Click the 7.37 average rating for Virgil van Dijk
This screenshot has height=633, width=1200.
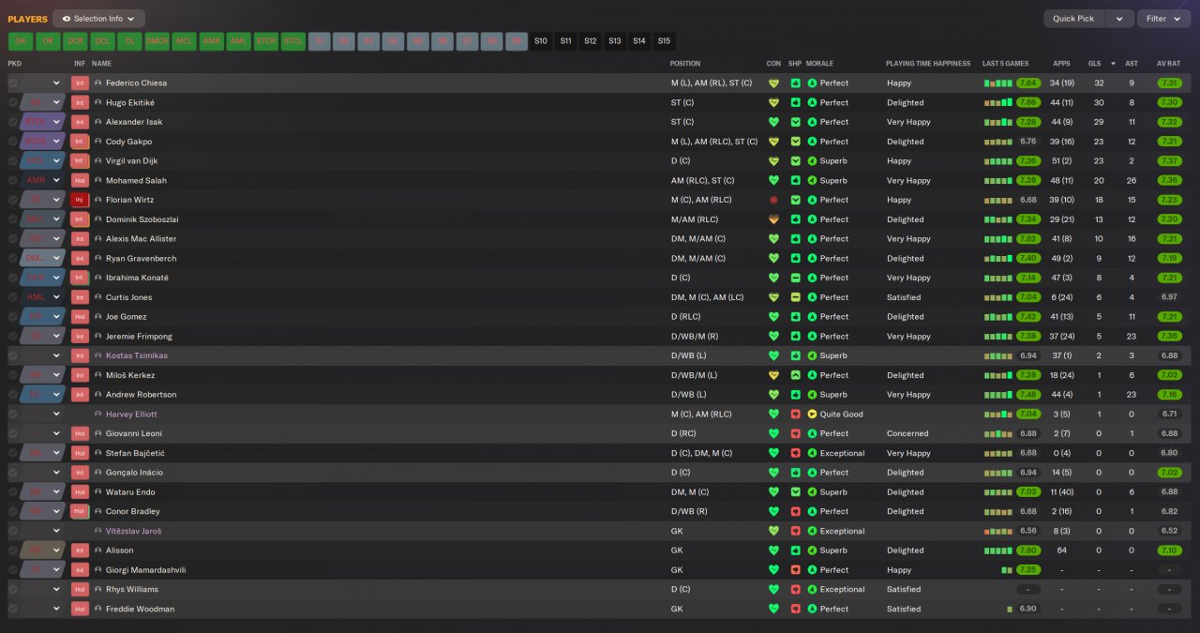point(1169,160)
